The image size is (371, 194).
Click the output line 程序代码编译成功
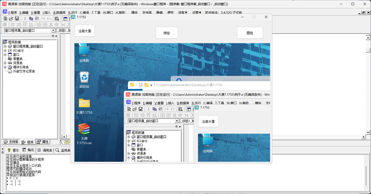pyautogui.click(x=19, y=169)
